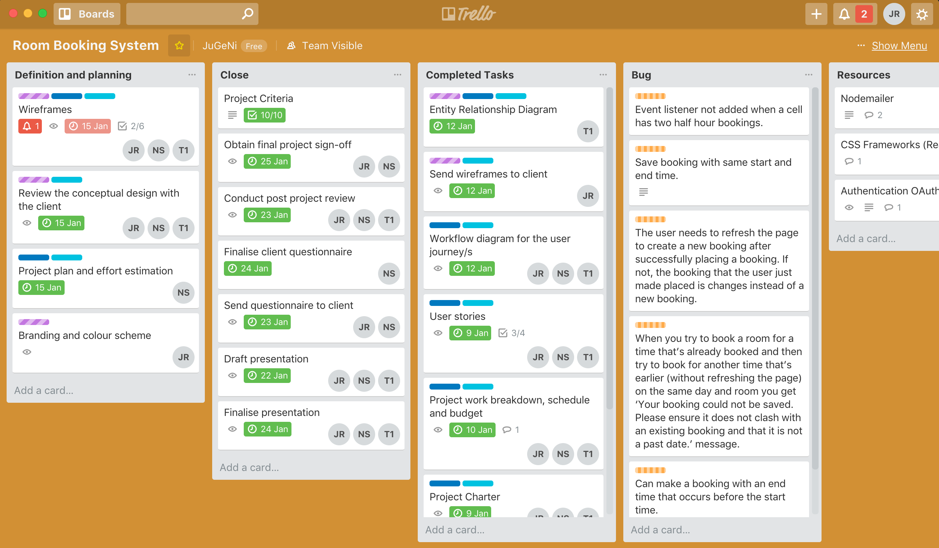Screen dimensions: 939x548
Task: Click the 10/10 checklist badge on Project Criteria
Action: (x=265, y=115)
